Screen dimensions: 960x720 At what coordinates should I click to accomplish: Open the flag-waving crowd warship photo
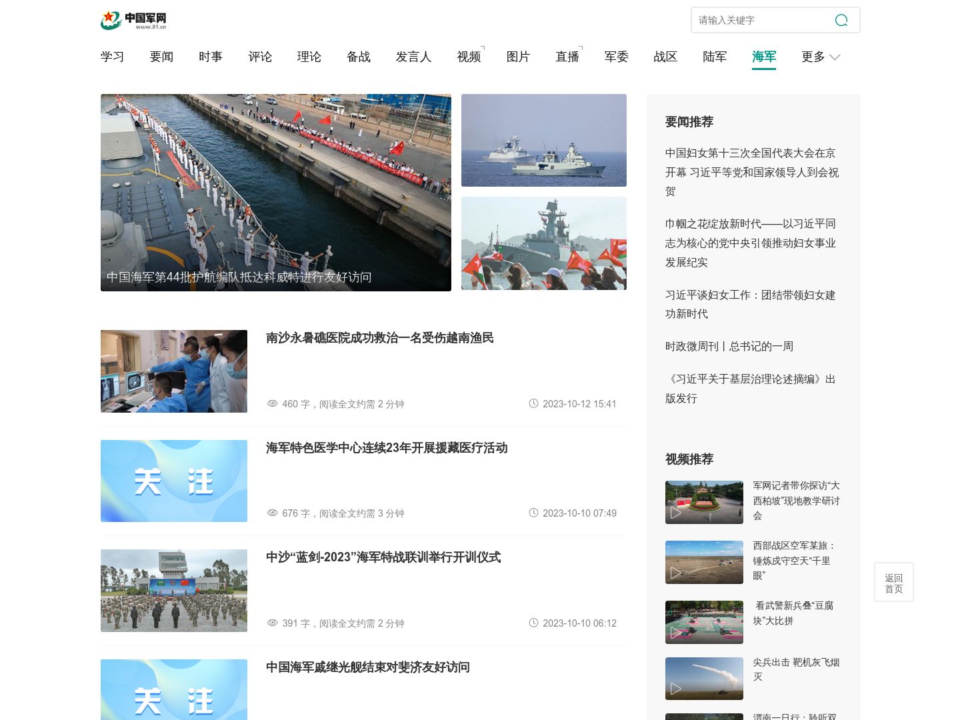(544, 243)
